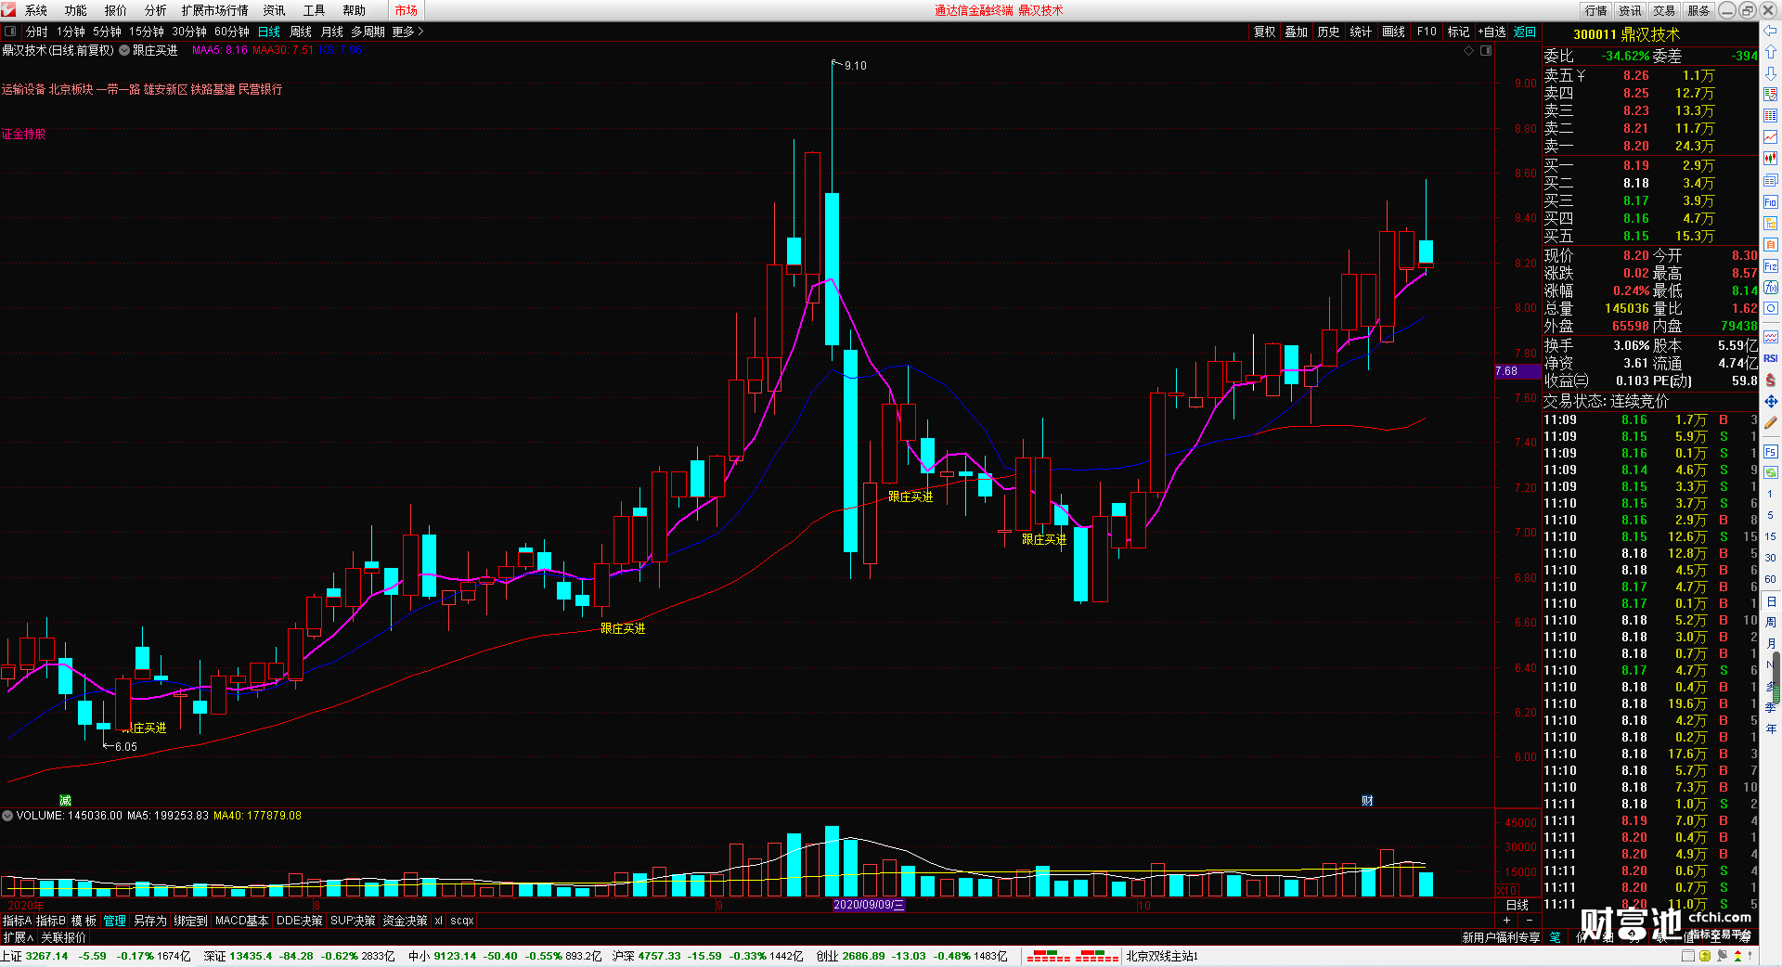Click the 返回 return button
The image size is (1782, 967).
point(1525,32)
